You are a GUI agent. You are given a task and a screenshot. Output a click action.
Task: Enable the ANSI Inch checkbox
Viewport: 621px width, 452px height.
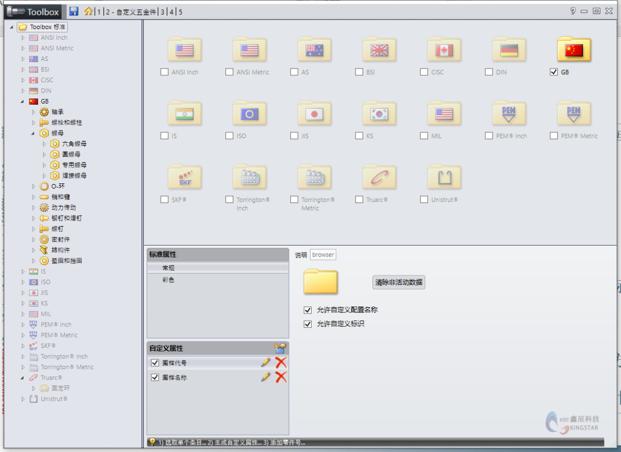(164, 72)
